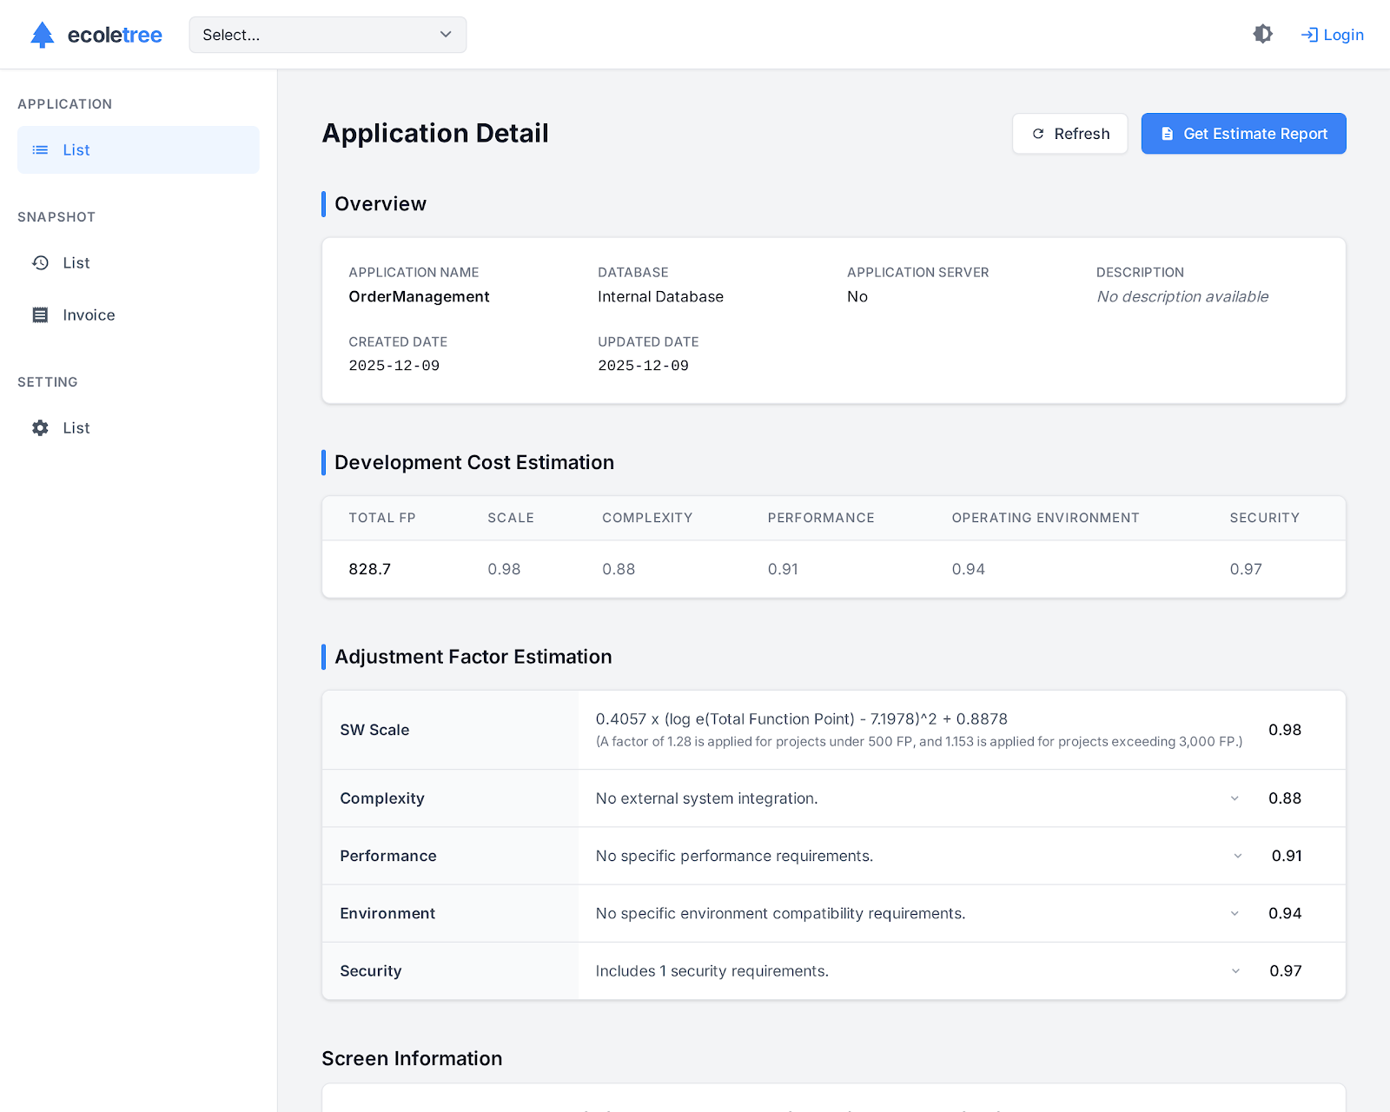The width and height of the screenshot is (1390, 1112).
Task: Click the PERFORMANCE column header
Action: click(820, 518)
